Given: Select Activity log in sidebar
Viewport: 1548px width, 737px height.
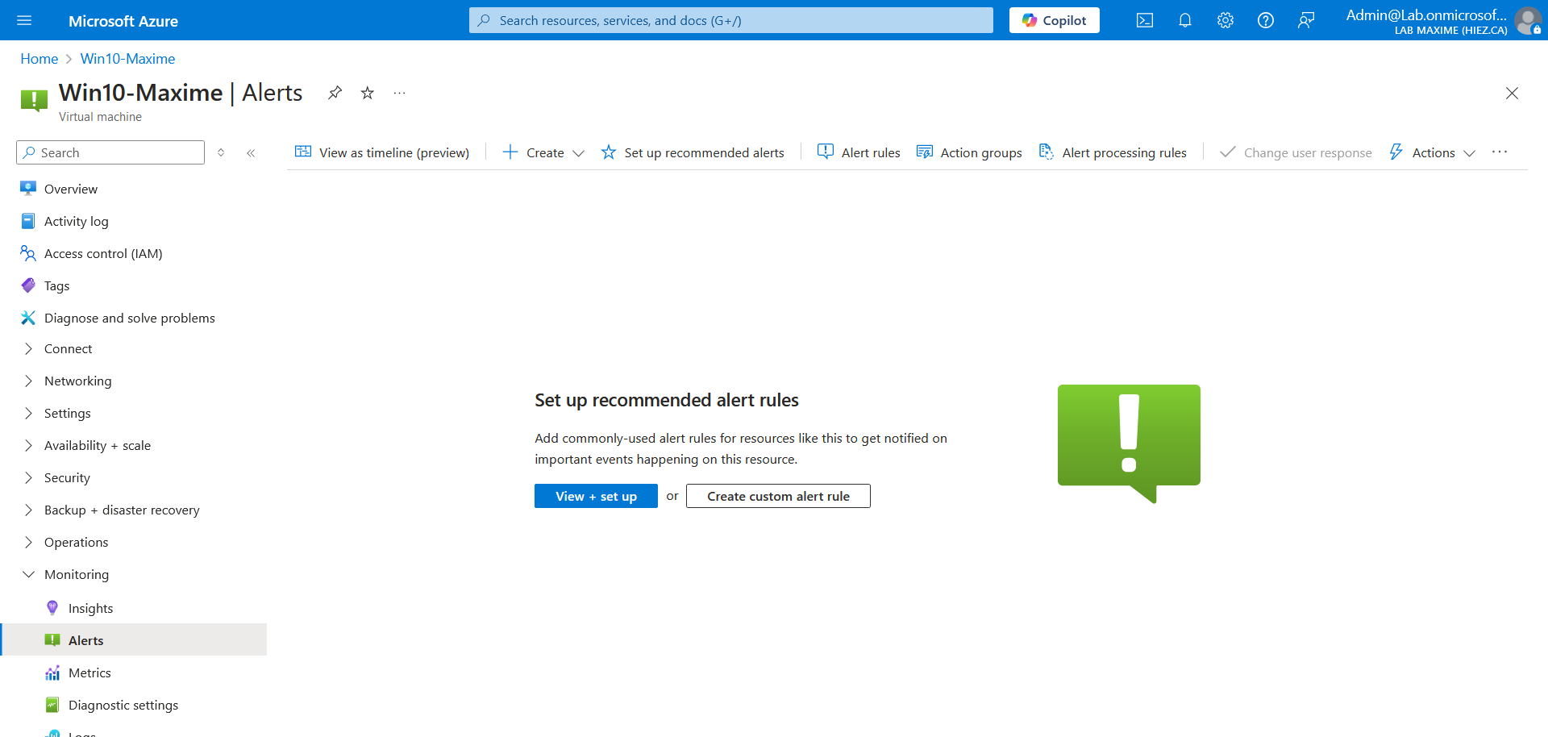Looking at the screenshot, I should (76, 221).
